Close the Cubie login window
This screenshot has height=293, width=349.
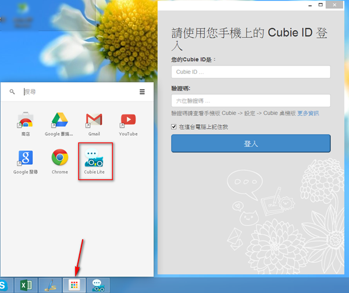(x=334, y=5)
